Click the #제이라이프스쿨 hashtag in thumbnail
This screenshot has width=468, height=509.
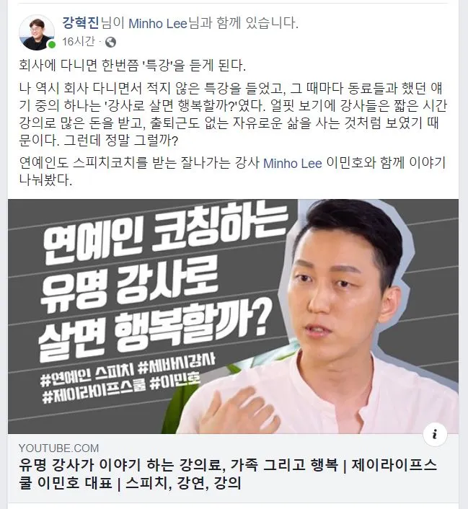[94, 392]
